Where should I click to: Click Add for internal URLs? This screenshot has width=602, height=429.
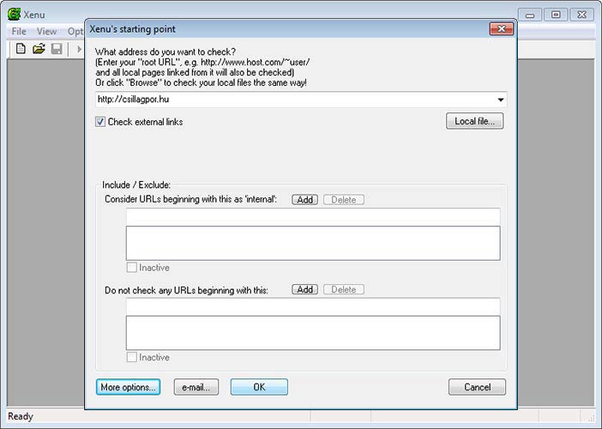point(304,200)
